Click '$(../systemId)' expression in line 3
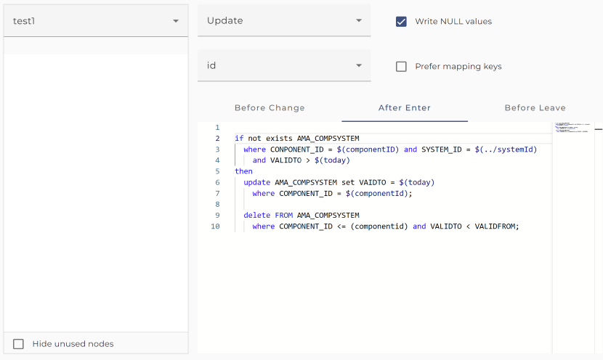The width and height of the screenshot is (603, 360). pos(506,150)
